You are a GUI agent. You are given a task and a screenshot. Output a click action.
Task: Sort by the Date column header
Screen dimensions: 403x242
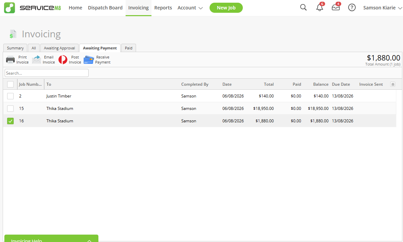click(227, 84)
